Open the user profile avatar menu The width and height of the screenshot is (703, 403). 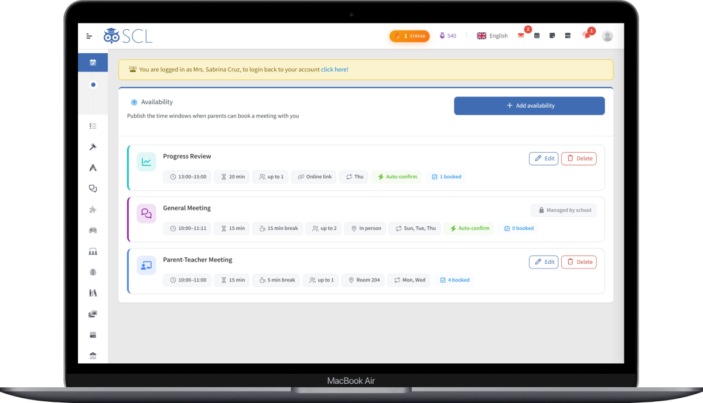[x=608, y=36]
